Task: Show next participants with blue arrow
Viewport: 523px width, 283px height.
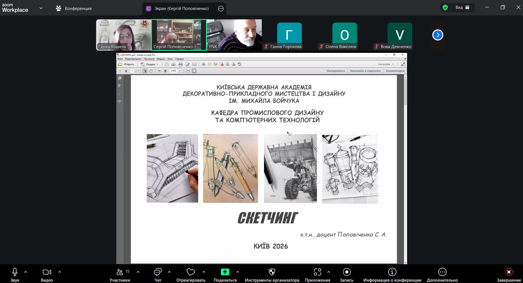Action: tap(438, 35)
